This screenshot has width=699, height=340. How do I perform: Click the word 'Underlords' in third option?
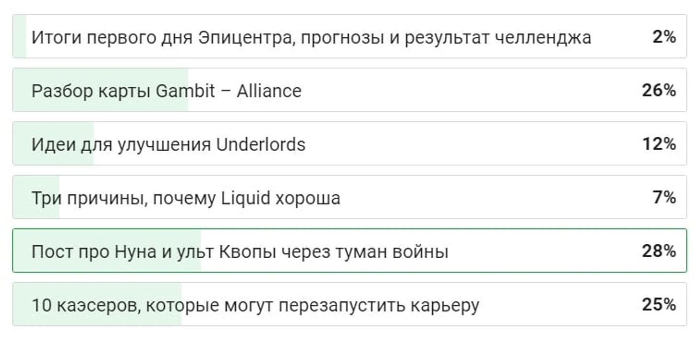click(261, 144)
